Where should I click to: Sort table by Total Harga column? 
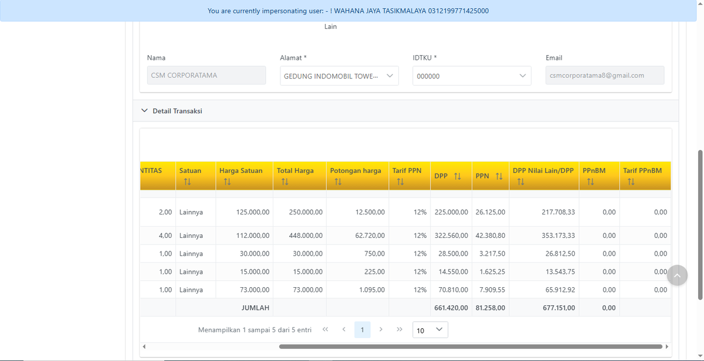tap(285, 182)
